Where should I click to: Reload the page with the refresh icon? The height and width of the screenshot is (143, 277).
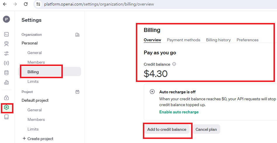[x=26, y=4]
